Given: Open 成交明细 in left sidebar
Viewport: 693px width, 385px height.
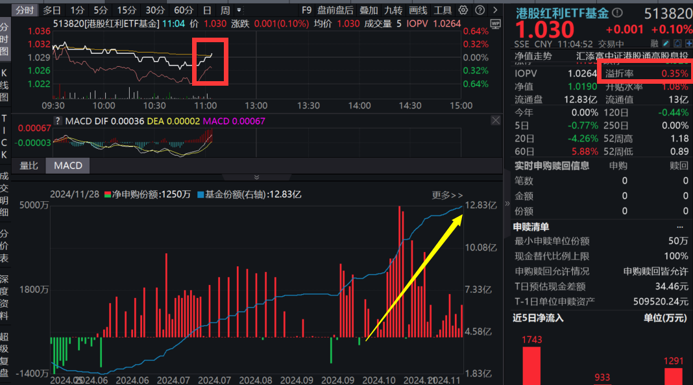Looking at the screenshot, I should click(5, 195).
